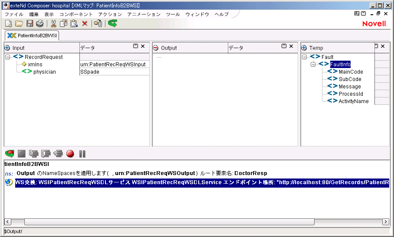Viewport: 394px width, 237px height.
Task: Close the Output pane
Action: (291, 46)
